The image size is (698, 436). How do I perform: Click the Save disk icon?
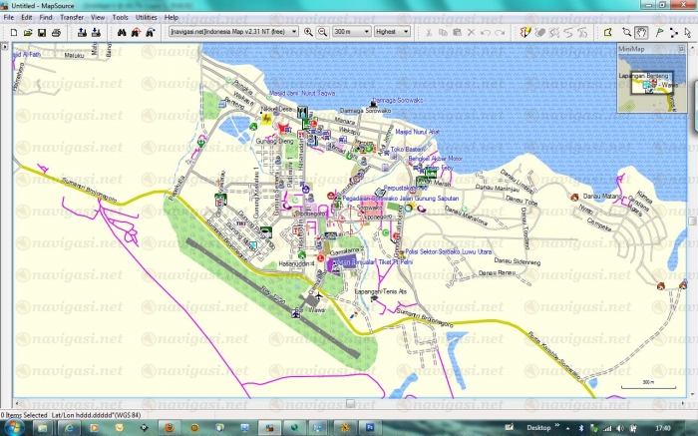[41, 32]
